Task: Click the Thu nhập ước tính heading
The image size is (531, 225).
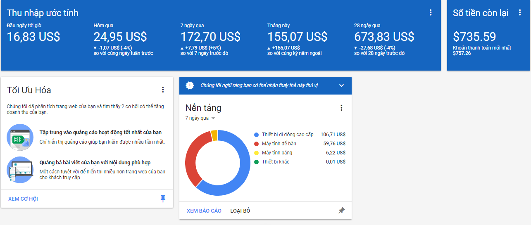Action: point(43,13)
